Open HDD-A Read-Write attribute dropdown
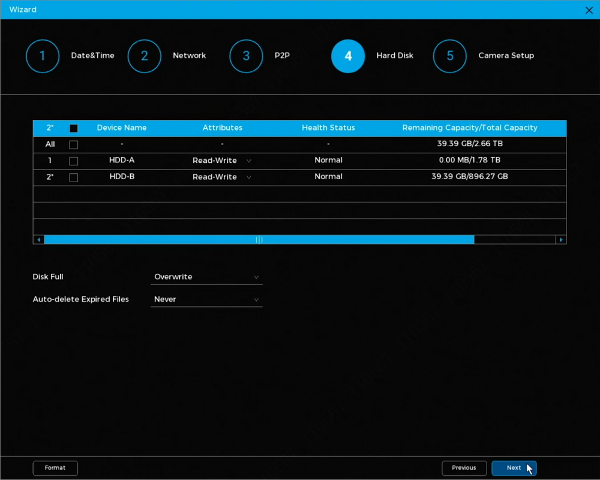 click(221, 161)
